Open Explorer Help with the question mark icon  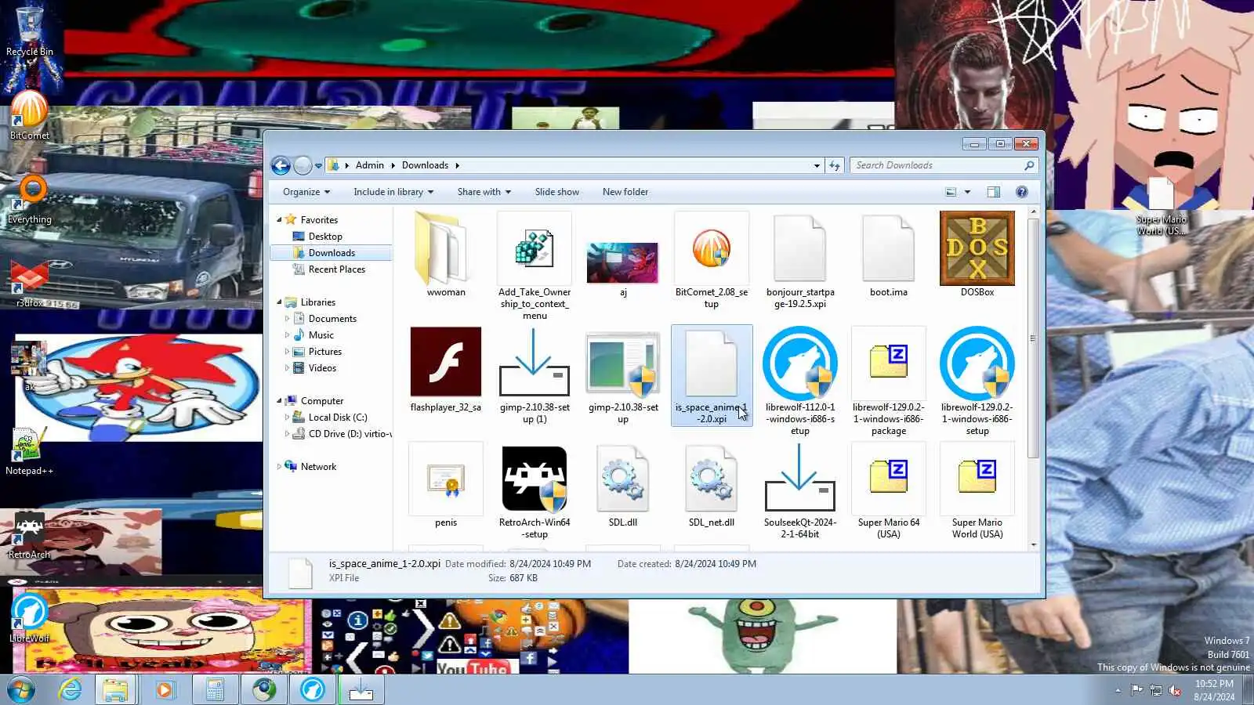[x=1021, y=192]
